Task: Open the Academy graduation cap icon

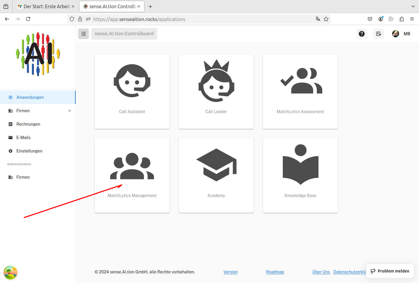Action: pyautogui.click(x=216, y=165)
